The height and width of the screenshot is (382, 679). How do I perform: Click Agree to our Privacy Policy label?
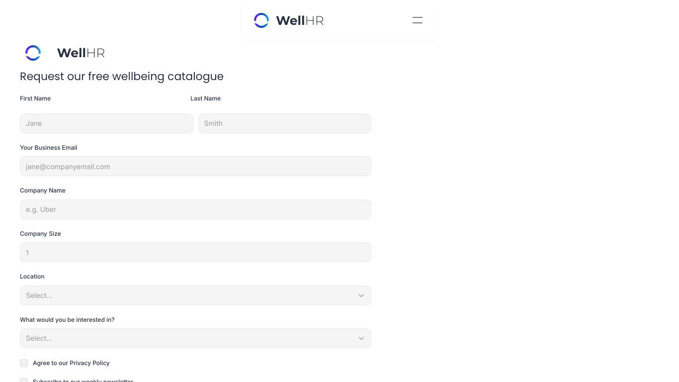71,363
